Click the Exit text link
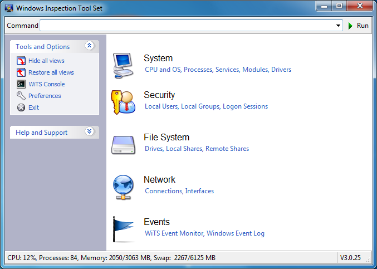Image resolution: width=377 pixels, height=269 pixels. (x=33, y=107)
